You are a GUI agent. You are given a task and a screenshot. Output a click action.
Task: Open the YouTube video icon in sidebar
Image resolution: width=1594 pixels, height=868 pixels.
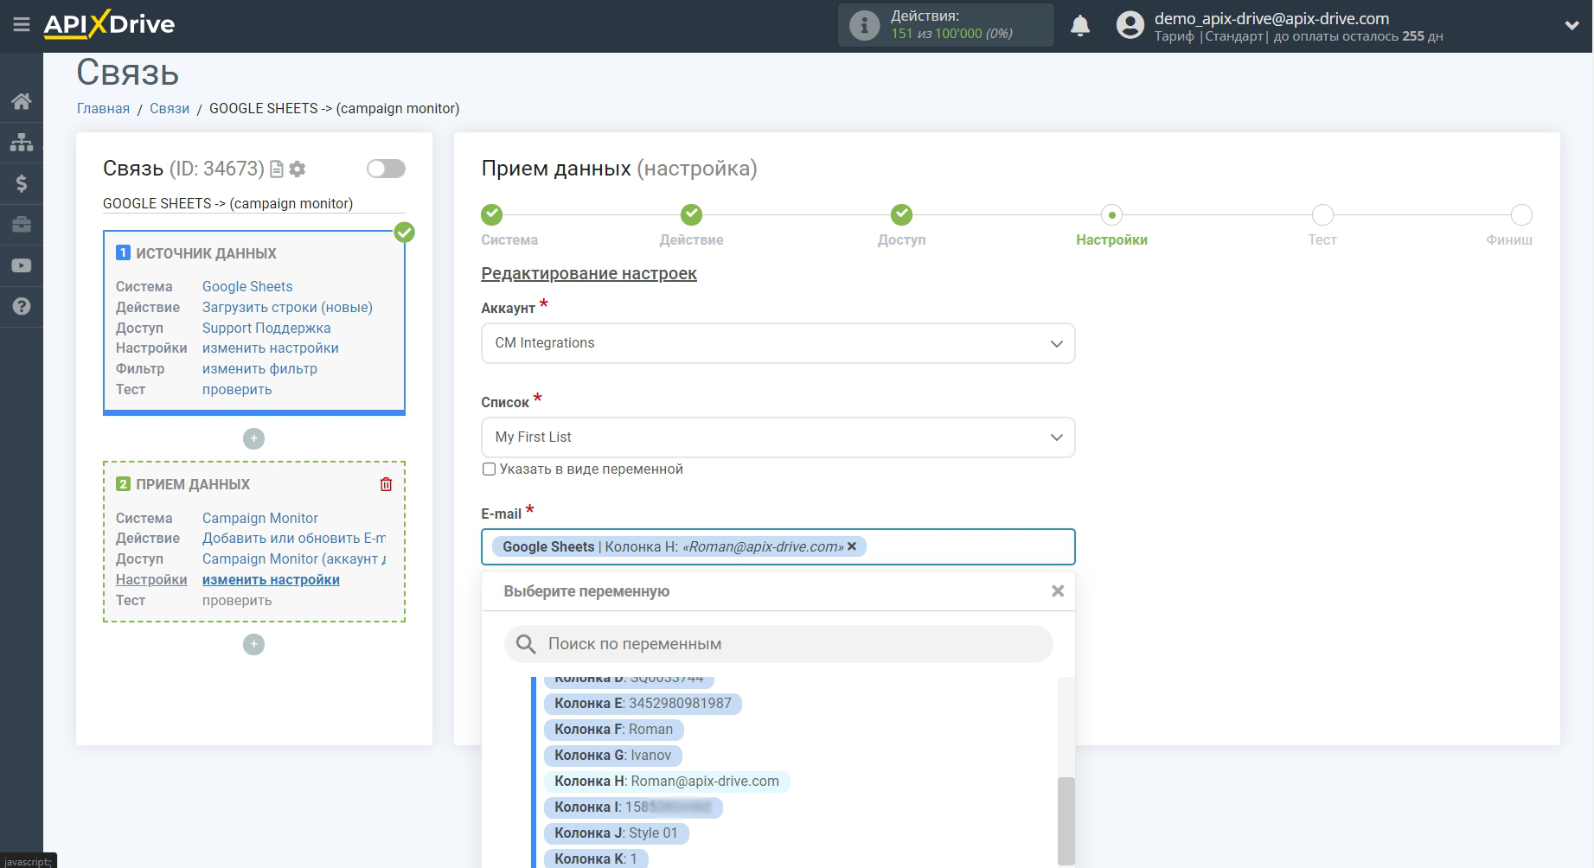[22, 265]
